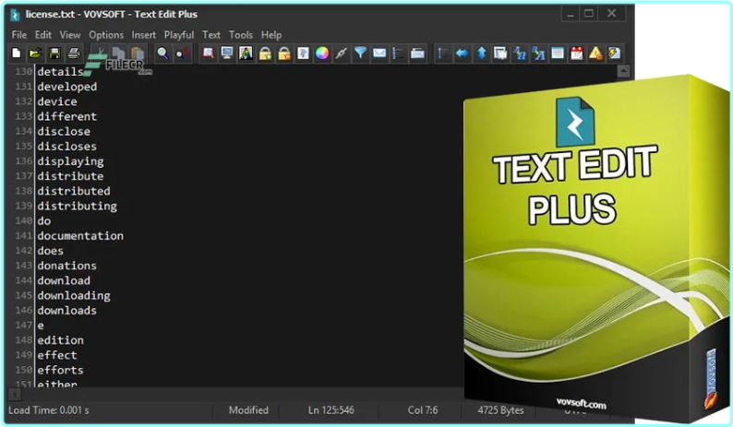Click the single letter 'e' on line 147

tap(41, 326)
